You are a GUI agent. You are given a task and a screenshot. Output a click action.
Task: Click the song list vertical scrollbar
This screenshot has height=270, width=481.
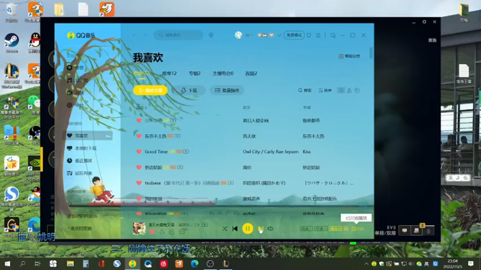click(x=371, y=53)
